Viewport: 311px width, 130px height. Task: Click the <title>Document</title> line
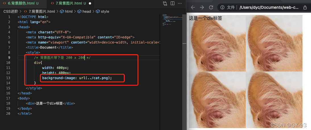point(49,47)
